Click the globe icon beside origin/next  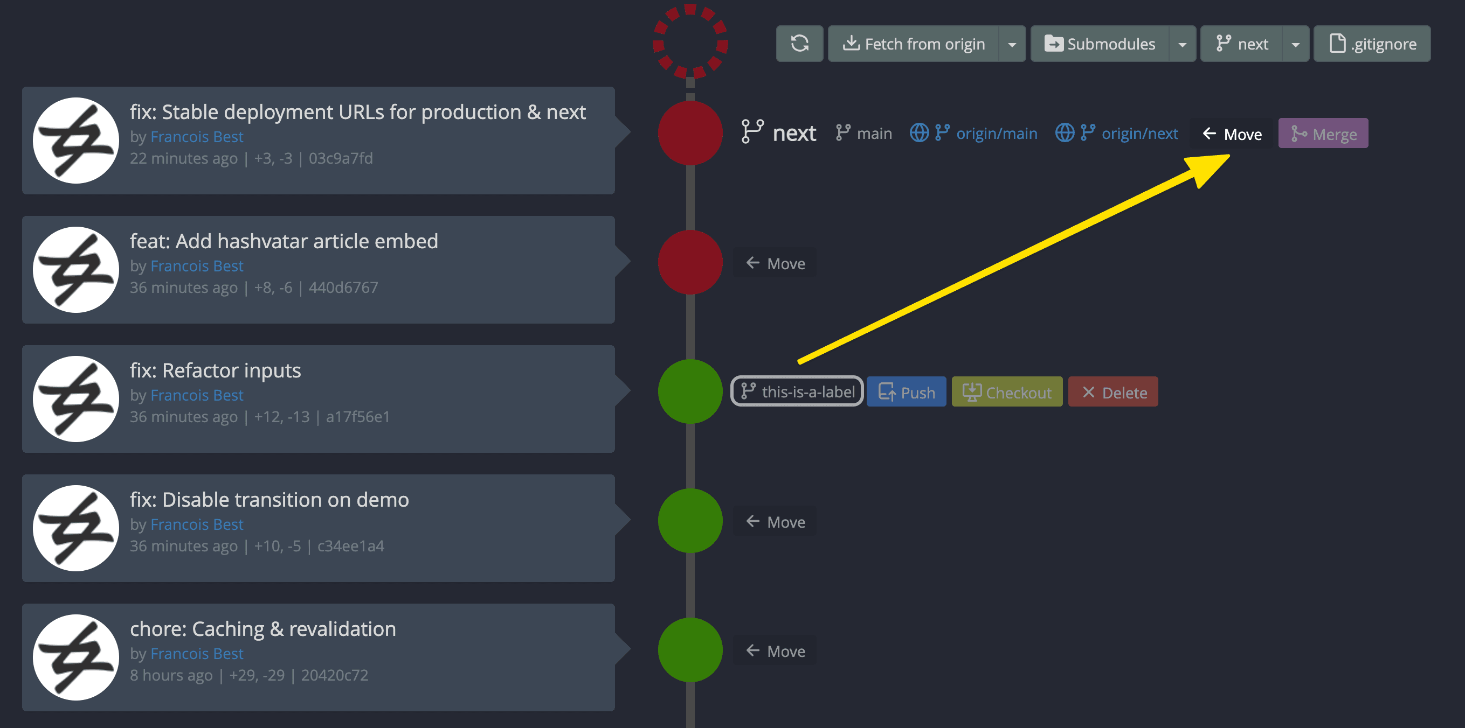(x=1065, y=133)
